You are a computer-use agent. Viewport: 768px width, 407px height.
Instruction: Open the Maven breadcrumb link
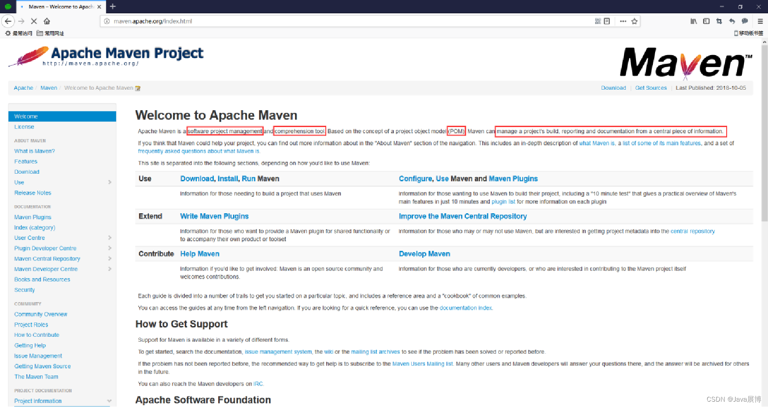tap(49, 88)
